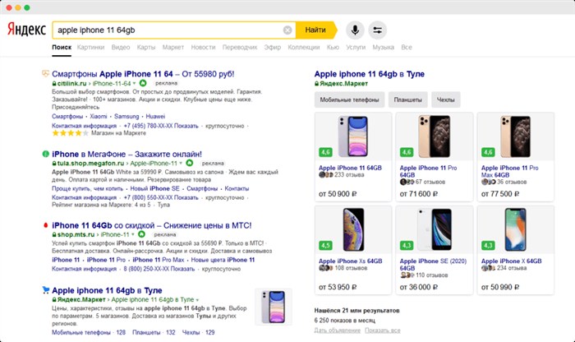575x342 pixels.
Task: Open iPhone в МегаФоне ad link
Action: (126, 154)
